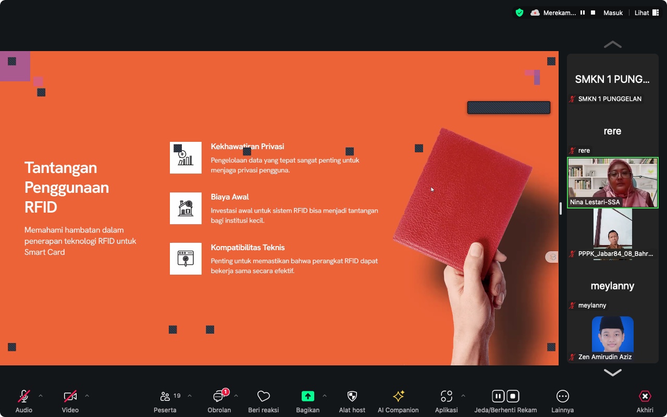The width and height of the screenshot is (667, 417).
Task: Click the small icon at slide's right edge
Action: pyautogui.click(x=552, y=257)
